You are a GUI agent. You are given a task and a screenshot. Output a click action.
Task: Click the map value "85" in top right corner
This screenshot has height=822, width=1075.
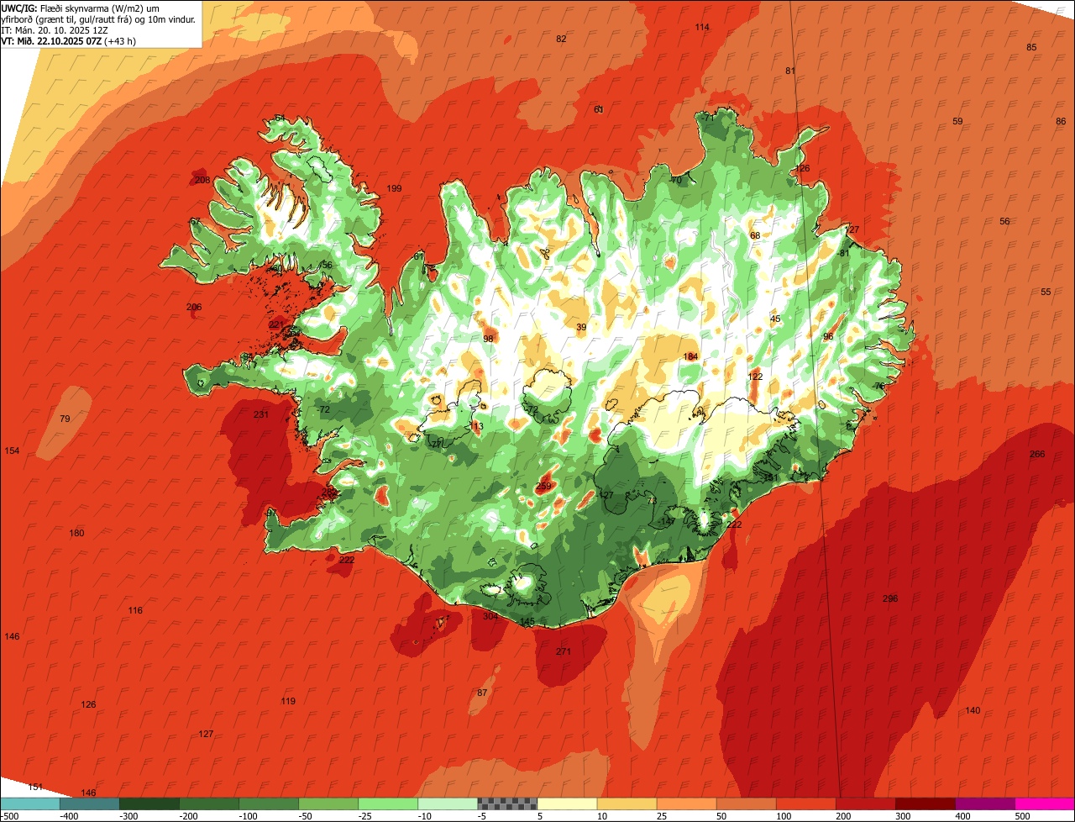pos(1031,47)
